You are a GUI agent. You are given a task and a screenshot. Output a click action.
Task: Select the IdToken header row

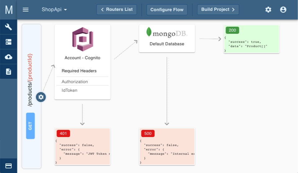tap(82, 90)
